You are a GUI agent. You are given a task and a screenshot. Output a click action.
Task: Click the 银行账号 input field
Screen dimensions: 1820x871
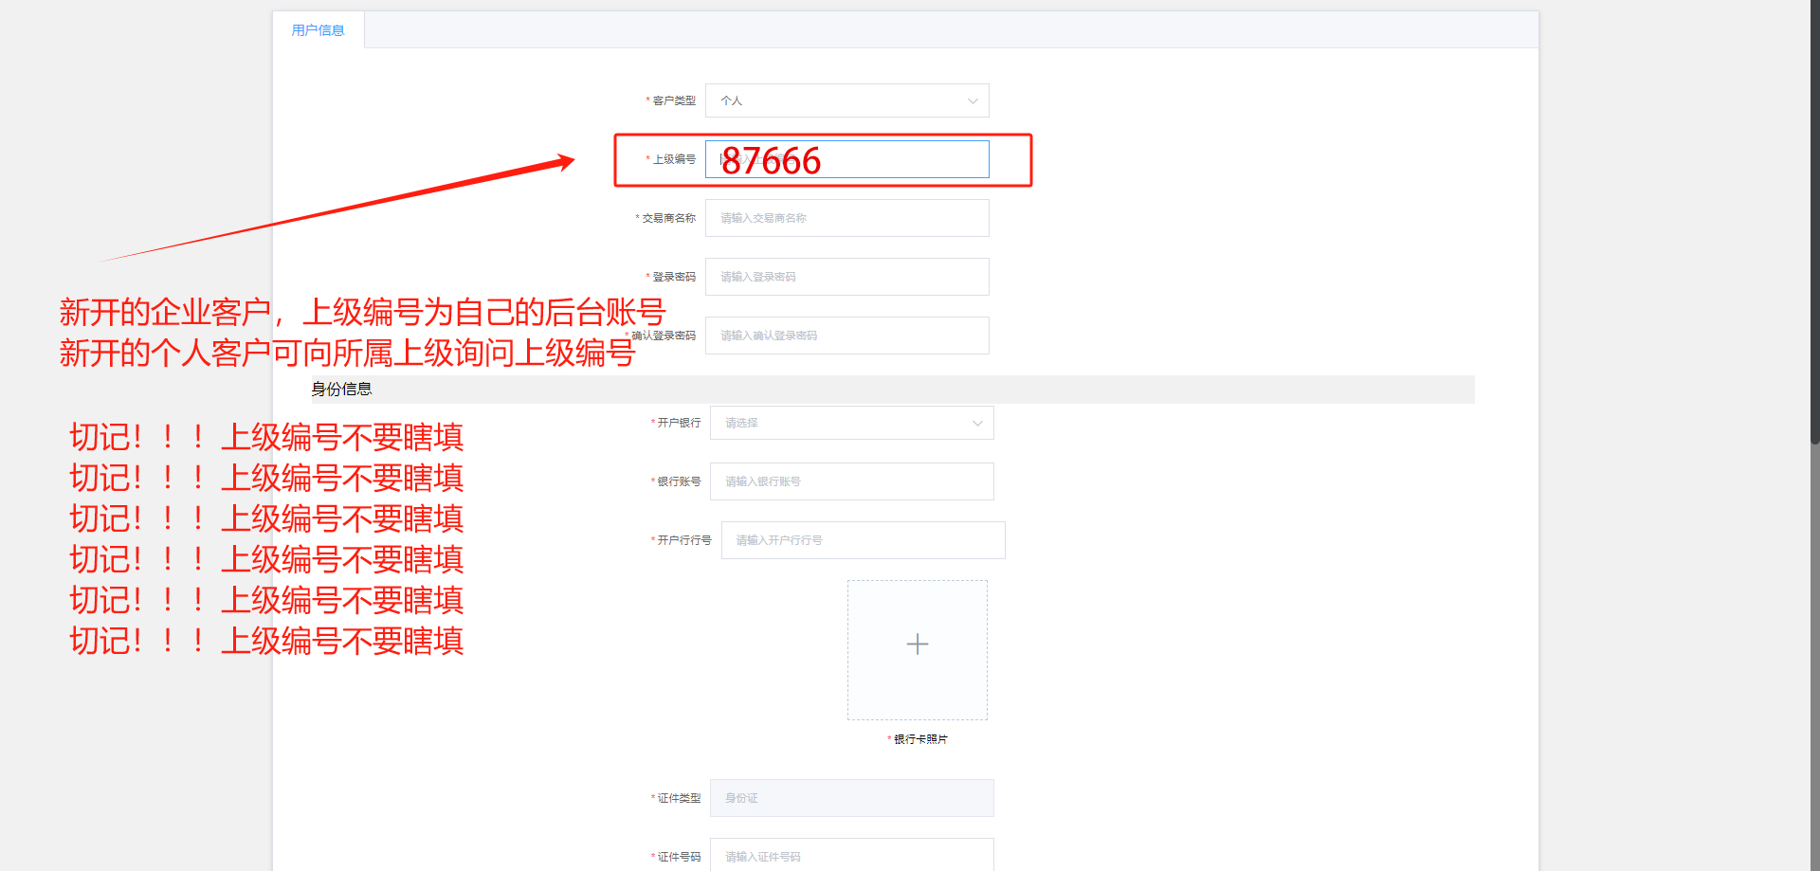coord(851,481)
